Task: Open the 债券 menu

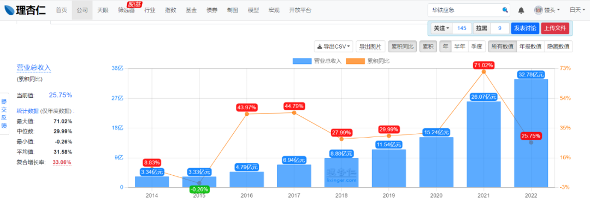Action: coord(212,10)
